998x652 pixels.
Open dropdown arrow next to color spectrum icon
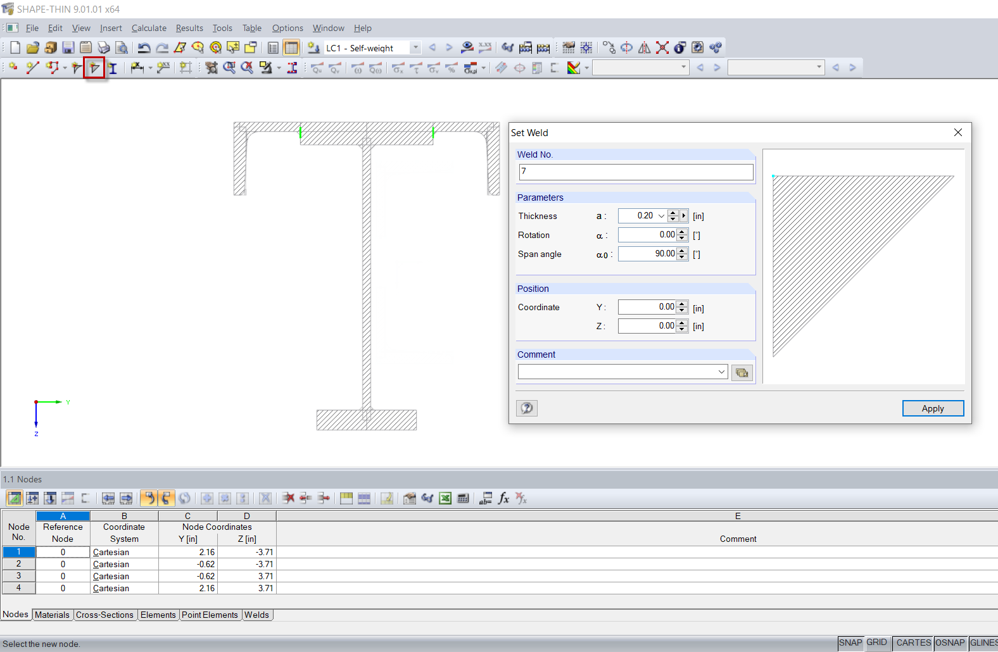(587, 68)
